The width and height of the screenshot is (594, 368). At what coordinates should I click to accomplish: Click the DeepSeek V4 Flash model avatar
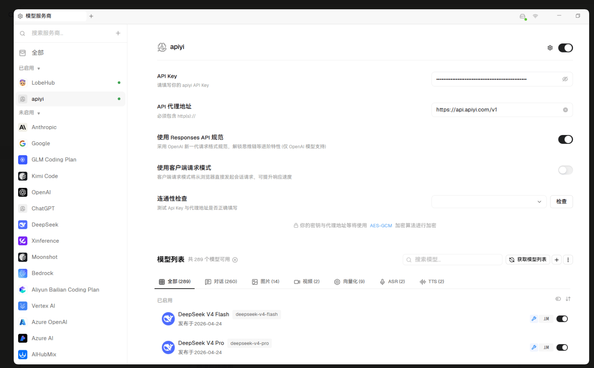click(x=168, y=319)
